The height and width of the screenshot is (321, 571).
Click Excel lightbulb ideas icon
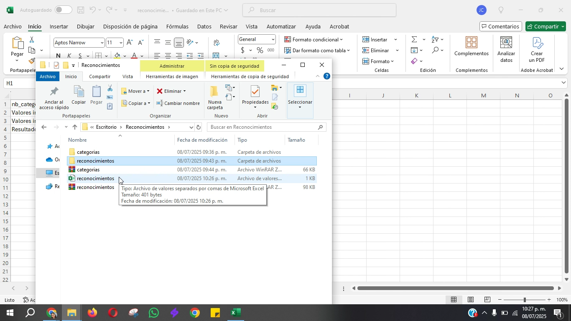501,10
